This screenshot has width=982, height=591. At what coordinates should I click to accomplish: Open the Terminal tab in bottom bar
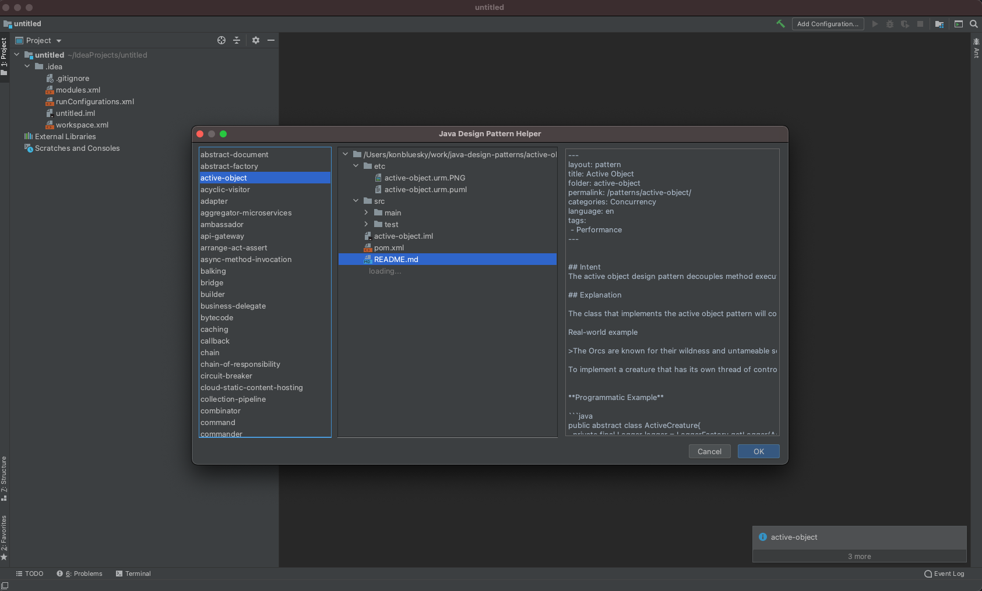coord(133,574)
